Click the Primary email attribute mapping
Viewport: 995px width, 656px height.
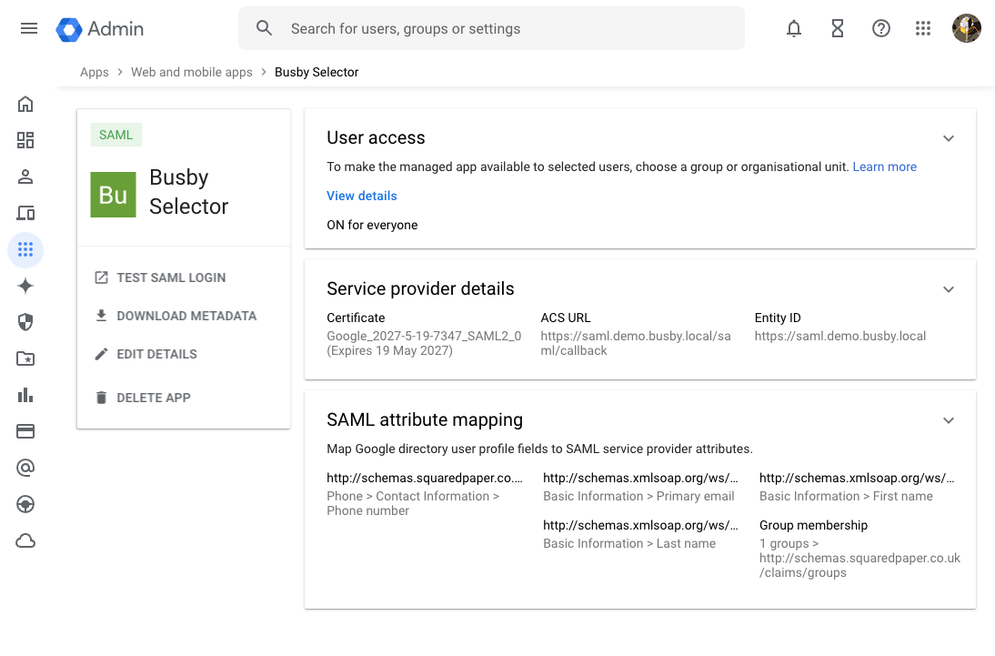[x=640, y=487]
